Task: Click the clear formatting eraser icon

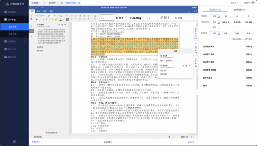Action: (95, 16)
